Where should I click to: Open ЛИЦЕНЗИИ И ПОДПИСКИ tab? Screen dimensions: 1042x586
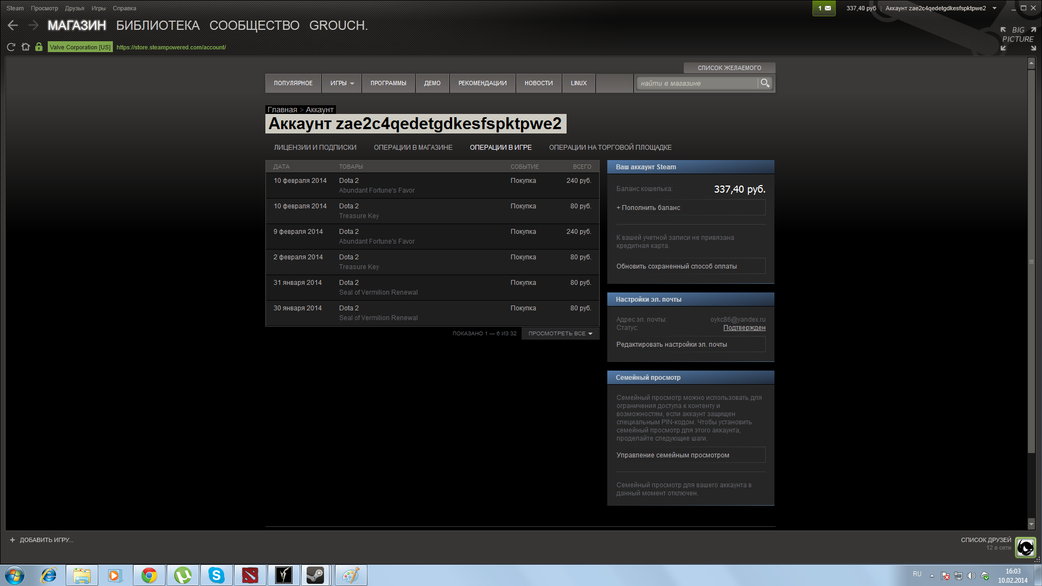click(315, 147)
